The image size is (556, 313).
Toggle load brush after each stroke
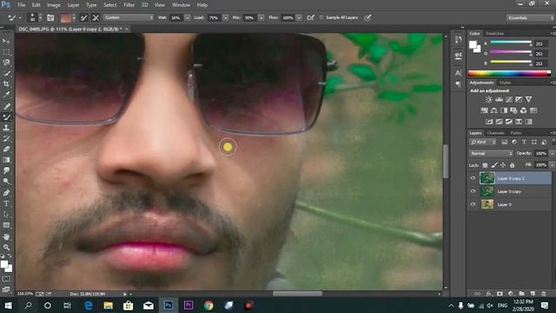coord(83,17)
